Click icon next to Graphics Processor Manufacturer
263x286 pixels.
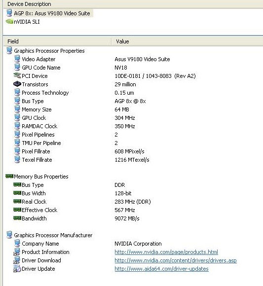point(9,235)
